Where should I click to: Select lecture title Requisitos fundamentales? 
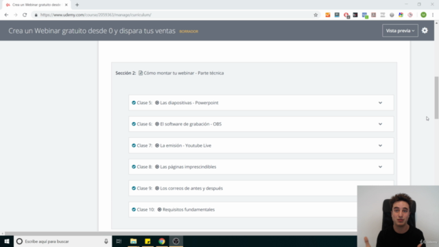pyautogui.click(x=189, y=209)
